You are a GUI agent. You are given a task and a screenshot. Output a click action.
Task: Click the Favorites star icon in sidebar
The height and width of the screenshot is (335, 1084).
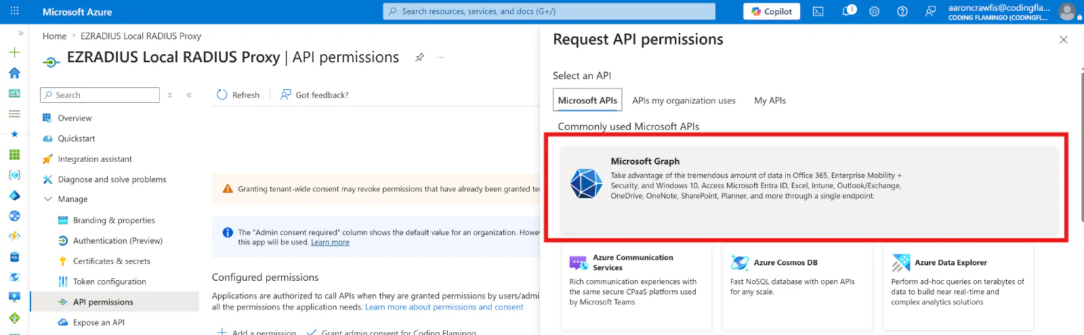(x=14, y=134)
